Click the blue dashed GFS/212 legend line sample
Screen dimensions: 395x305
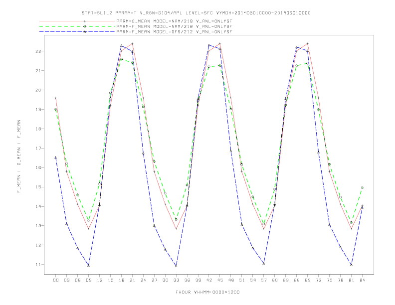pos(77,32)
